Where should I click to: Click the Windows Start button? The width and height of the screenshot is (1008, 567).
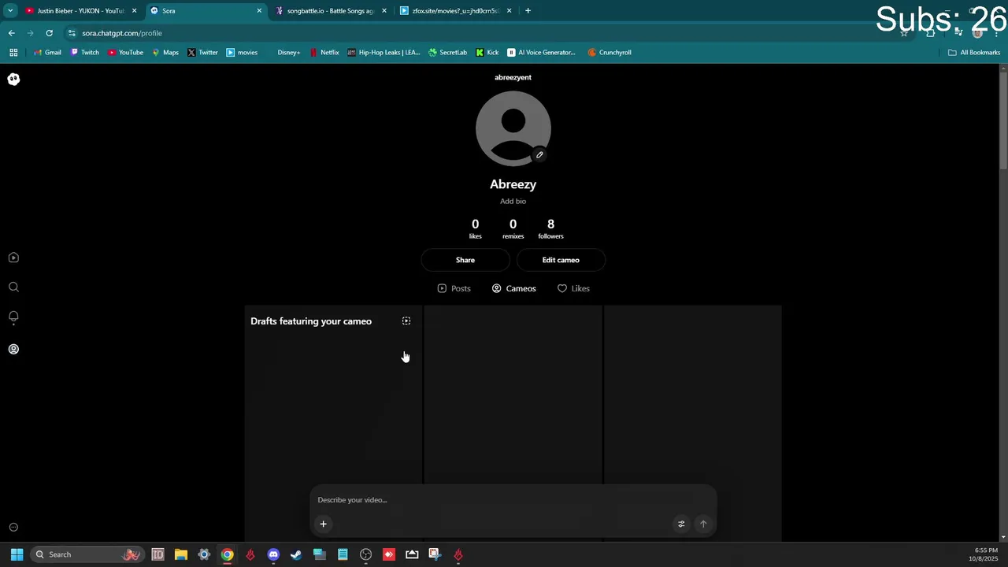coord(17,554)
